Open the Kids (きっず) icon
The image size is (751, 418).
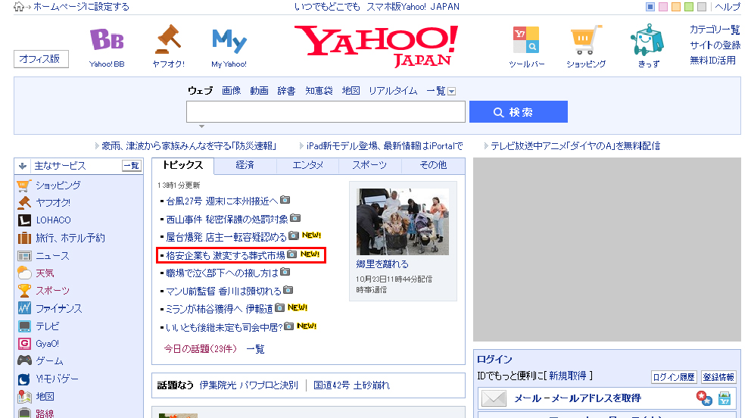[647, 40]
